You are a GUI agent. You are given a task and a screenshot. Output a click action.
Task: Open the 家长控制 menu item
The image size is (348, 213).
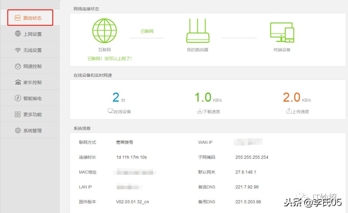click(x=31, y=82)
